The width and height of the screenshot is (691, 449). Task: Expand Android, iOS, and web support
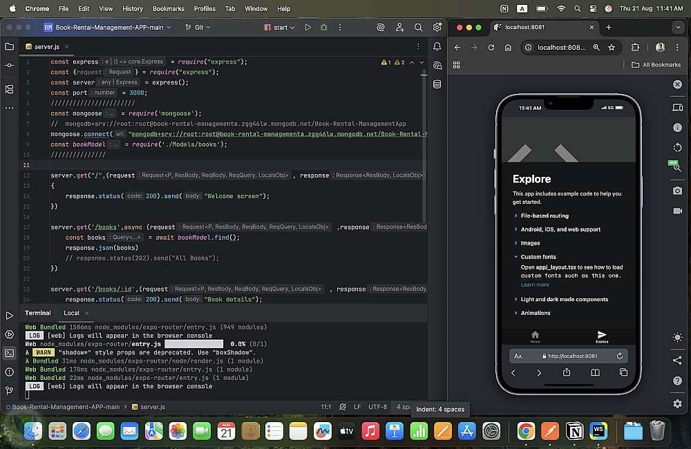[x=556, y=229]
